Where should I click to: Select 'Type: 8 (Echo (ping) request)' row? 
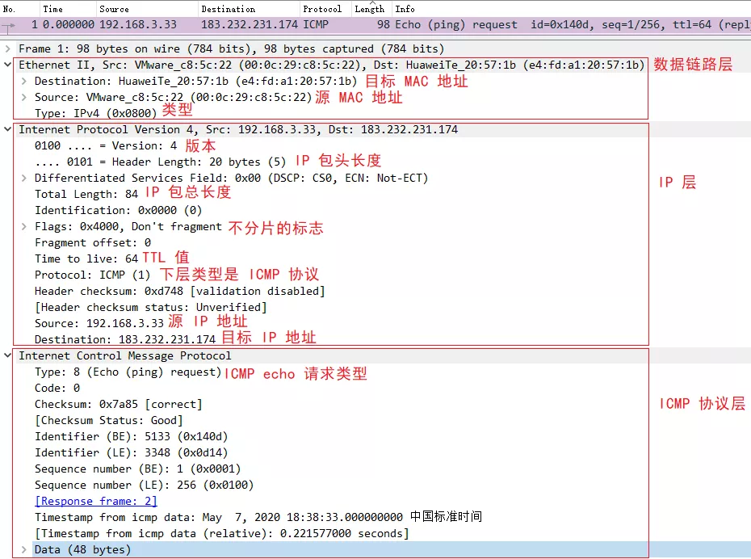[128, 372]
